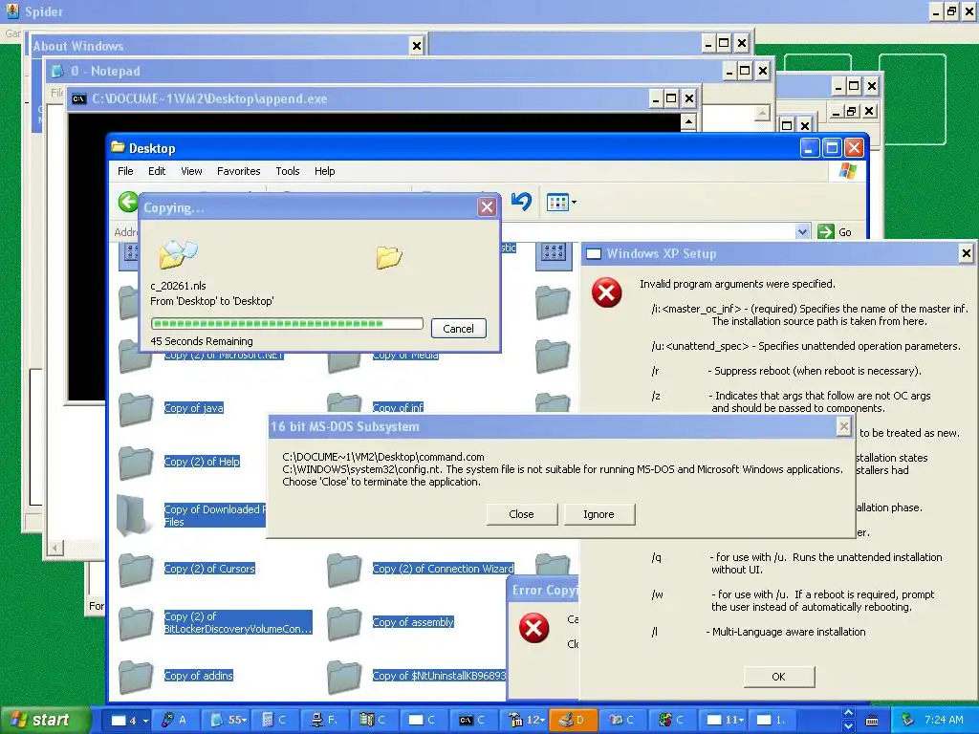This screenshot has height=734, width=979.
Task: Click the console icon in append.exe title bar
Action: (x=78, y=98)
